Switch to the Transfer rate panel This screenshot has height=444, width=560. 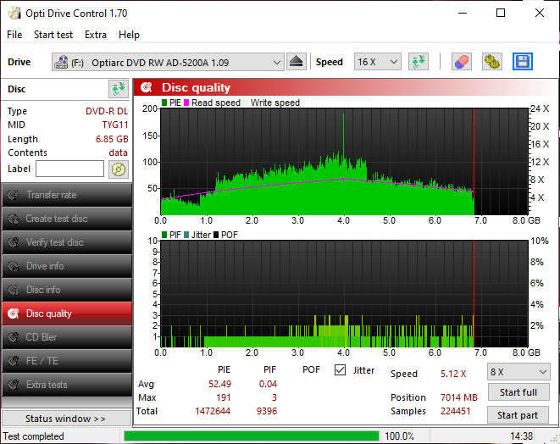(67, 195)
